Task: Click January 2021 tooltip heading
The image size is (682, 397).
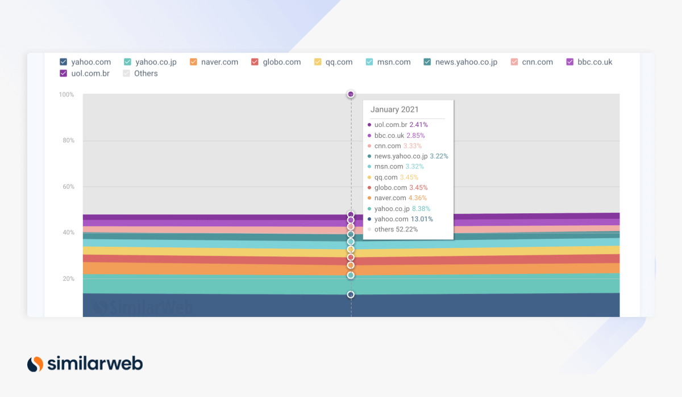Action: click(394, 109)
